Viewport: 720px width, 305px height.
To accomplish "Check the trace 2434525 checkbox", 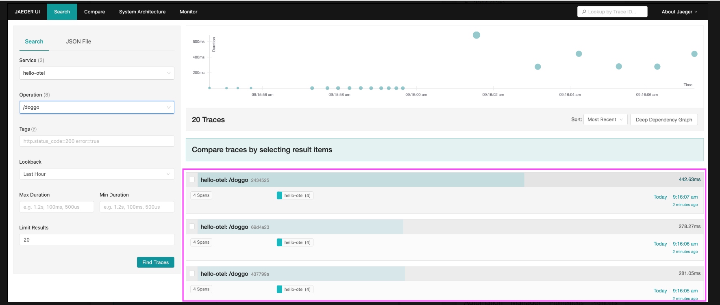I will (192, 180).
